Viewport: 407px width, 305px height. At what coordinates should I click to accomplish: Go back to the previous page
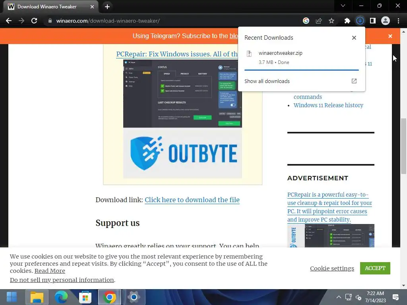pos(9,21)
